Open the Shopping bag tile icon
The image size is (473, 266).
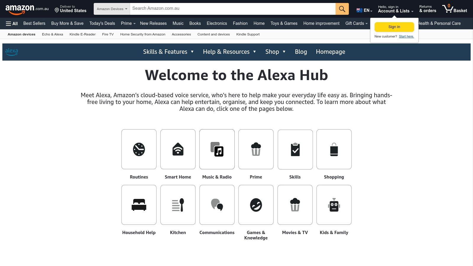334,149
